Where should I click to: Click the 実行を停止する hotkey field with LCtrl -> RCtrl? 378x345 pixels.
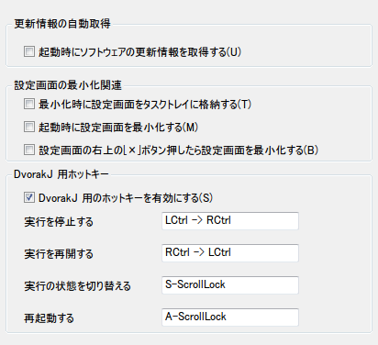230,221
